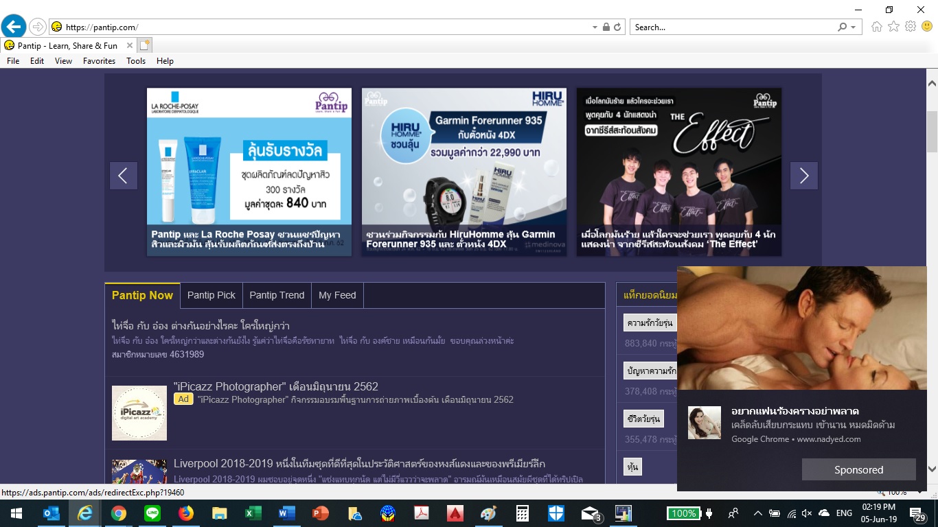Click the browser Forward arrow button
Image resolution: width=938 pixels, height=527 pixels.
pyautogui.click(x=38, y=27)
